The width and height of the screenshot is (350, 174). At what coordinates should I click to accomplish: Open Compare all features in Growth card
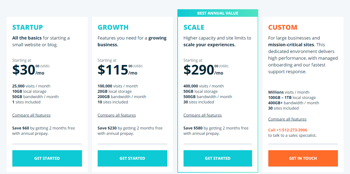coord(117,115)
